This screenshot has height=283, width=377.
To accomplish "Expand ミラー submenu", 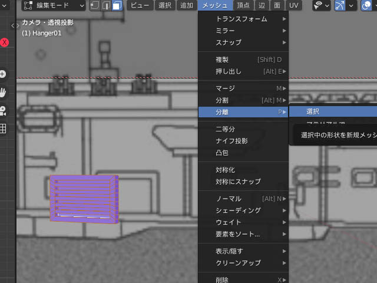I will [x=243, y=31].
